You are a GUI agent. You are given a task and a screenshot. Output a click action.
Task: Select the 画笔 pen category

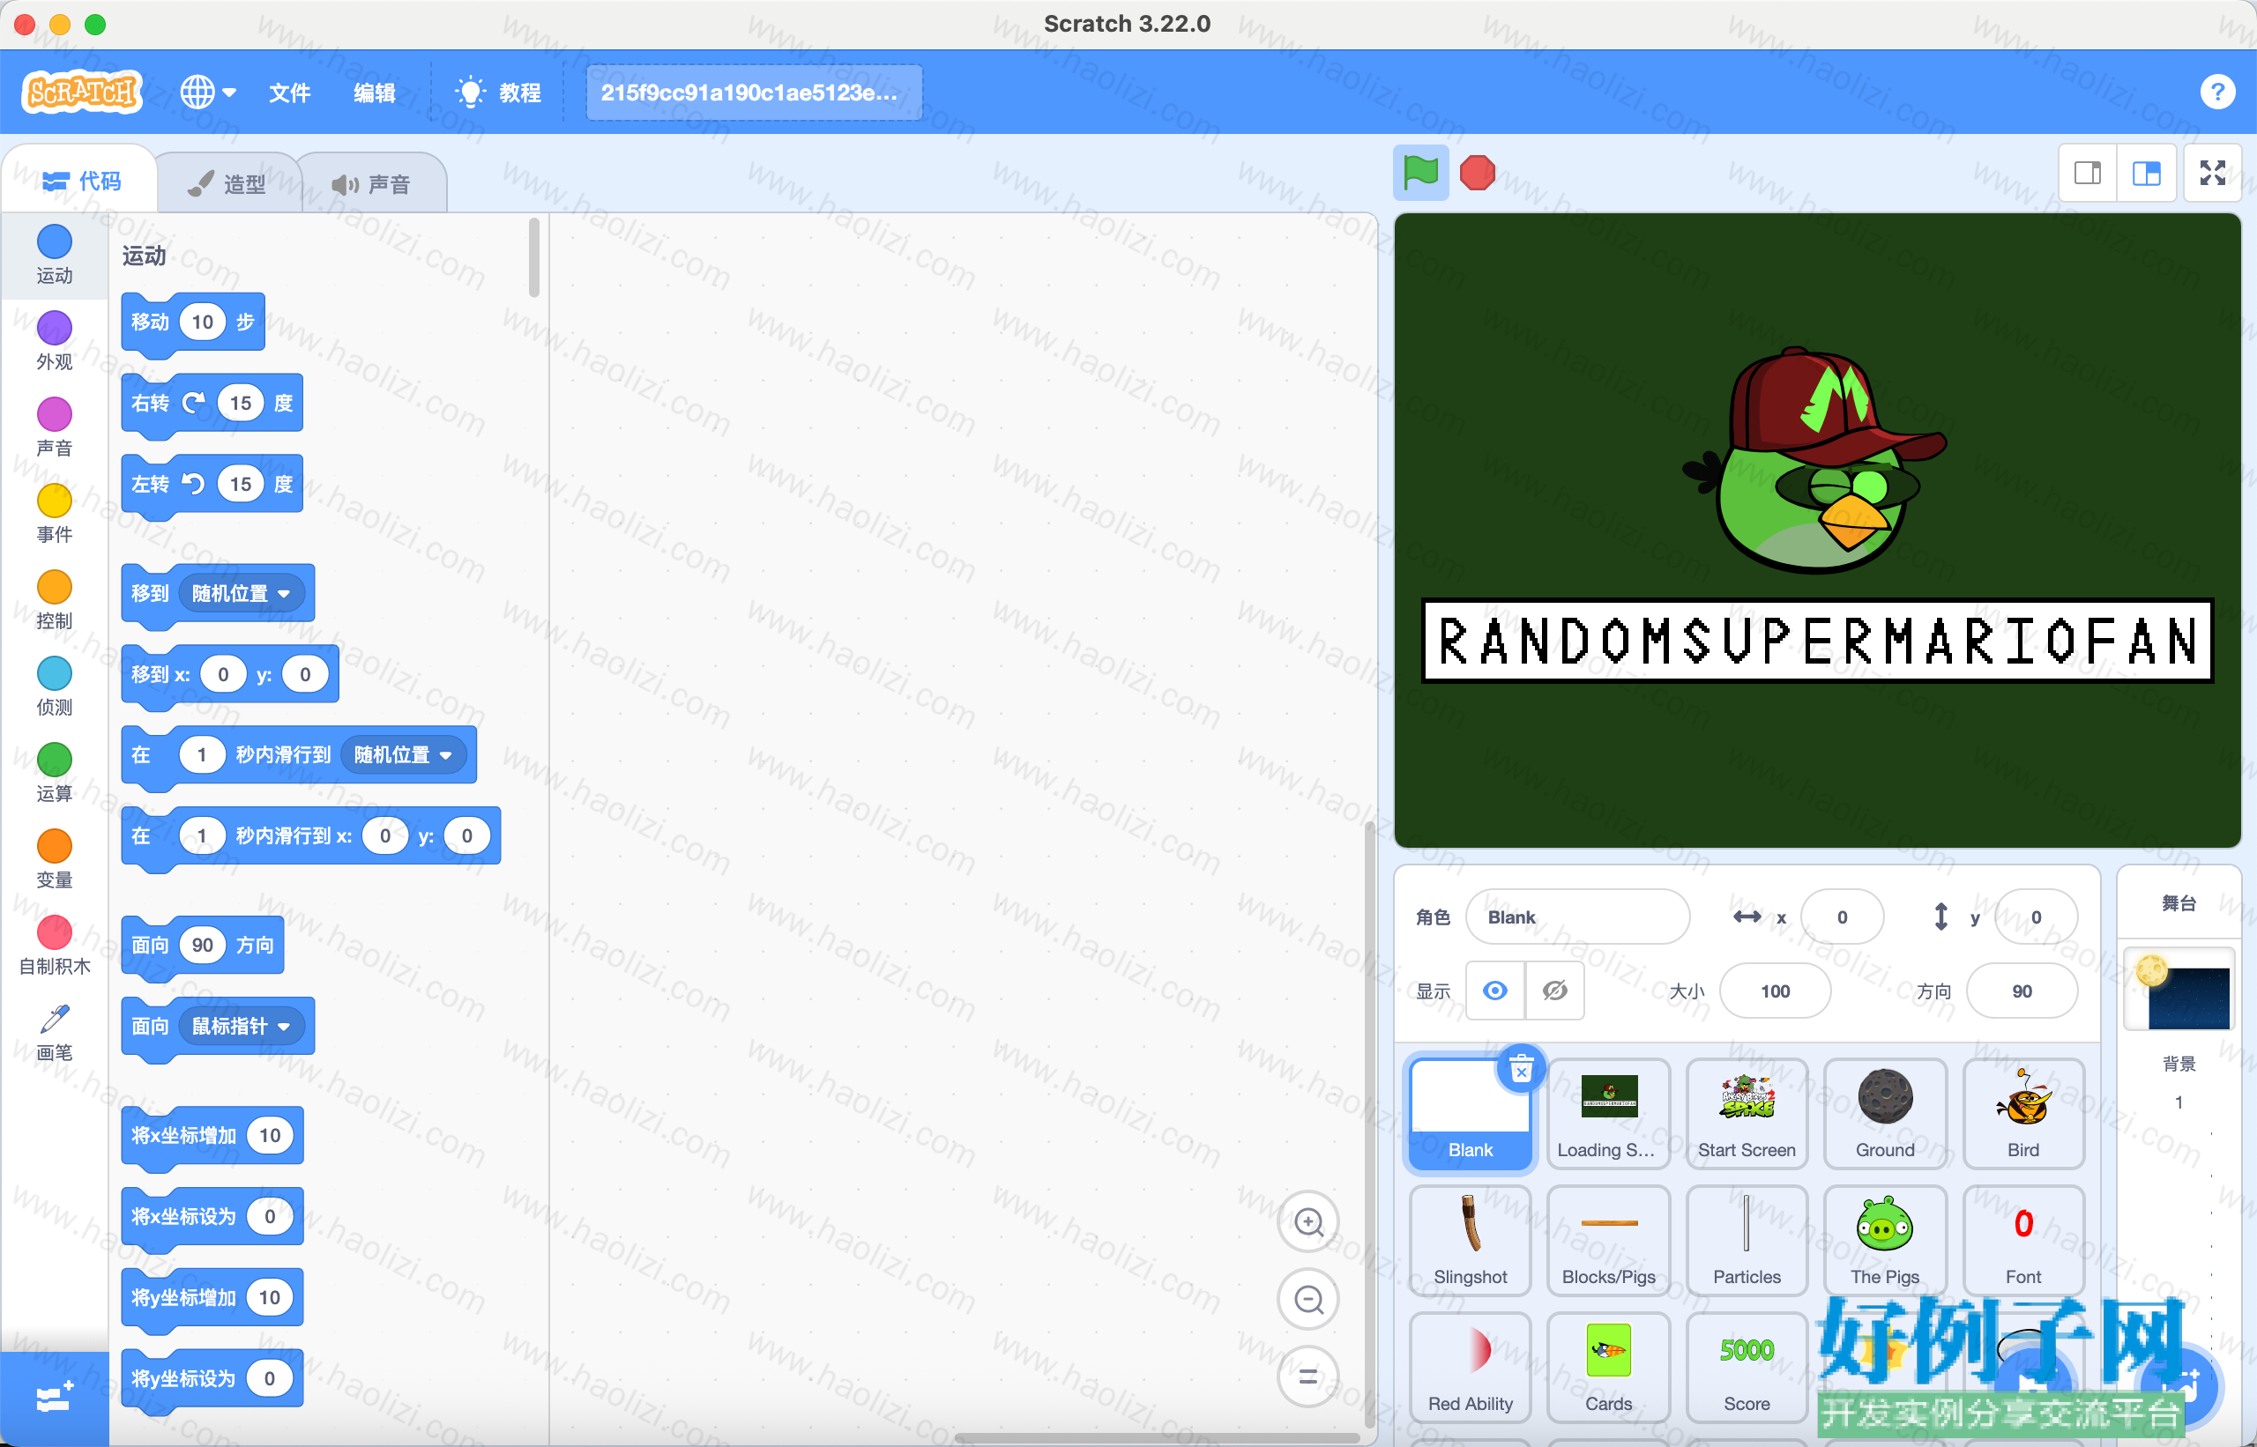[55, 1033]
